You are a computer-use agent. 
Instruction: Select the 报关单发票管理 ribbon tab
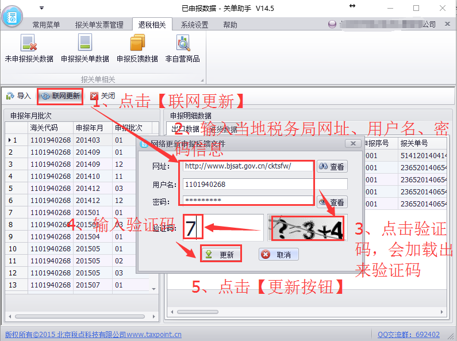[x=99, y=25]
